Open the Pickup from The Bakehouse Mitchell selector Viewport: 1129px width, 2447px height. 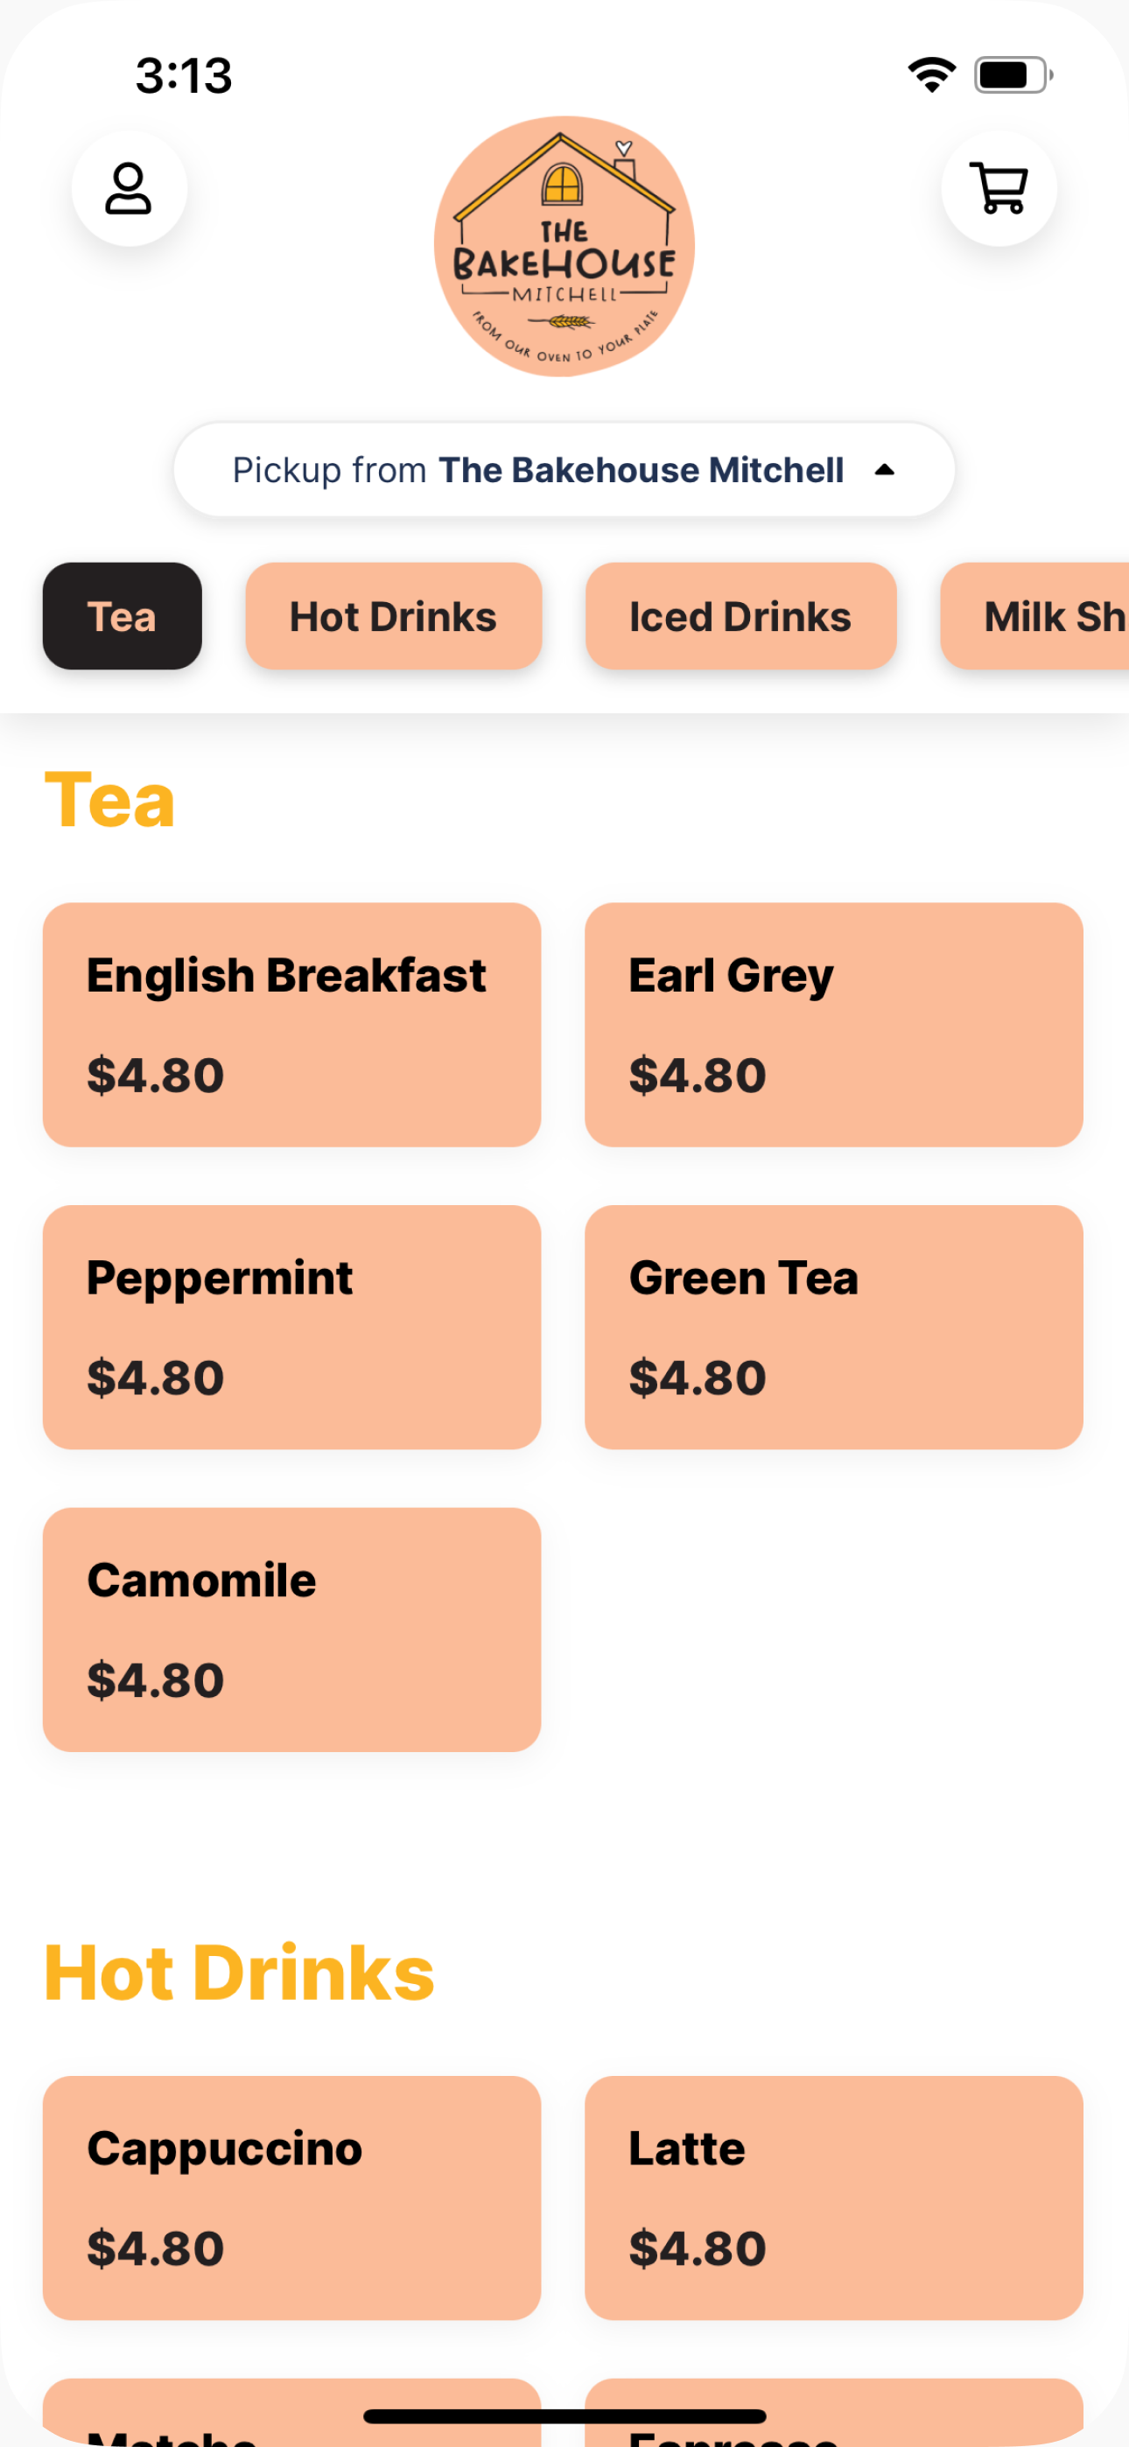[x=564, y=469]
